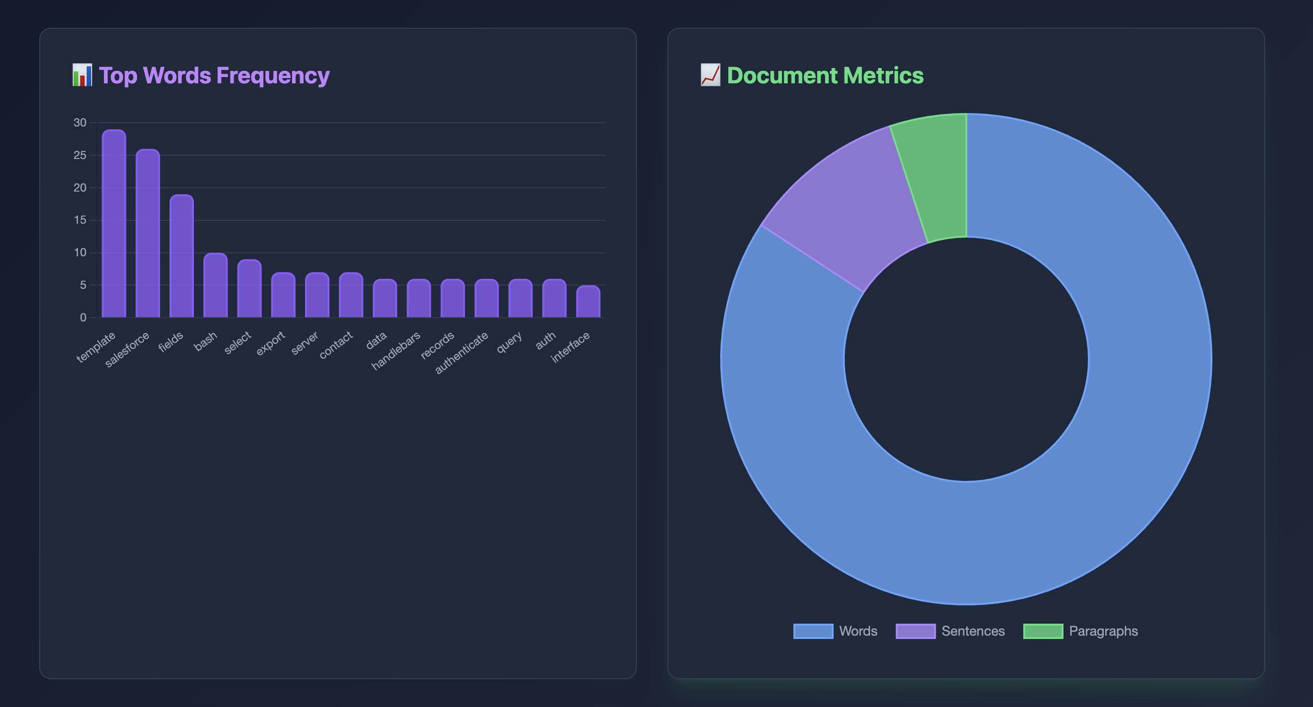Toggle the Words legend item
Screen dimensions: 1313x707
[x=858, y=631]
